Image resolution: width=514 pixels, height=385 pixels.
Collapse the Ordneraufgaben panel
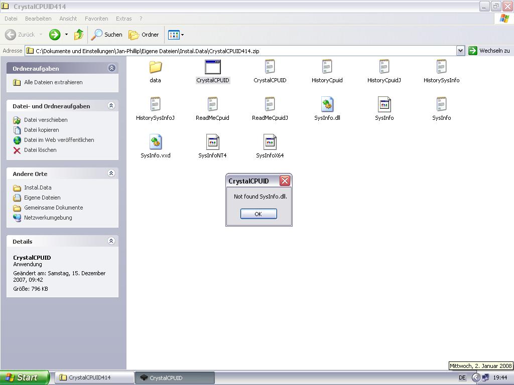coord(111,68)
